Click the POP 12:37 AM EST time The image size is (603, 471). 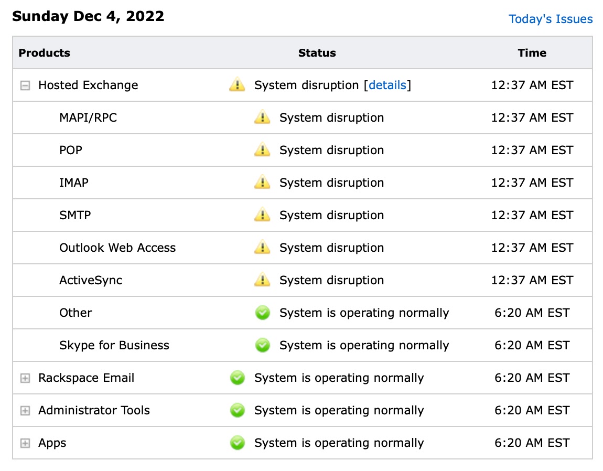[x=532, y=150]
